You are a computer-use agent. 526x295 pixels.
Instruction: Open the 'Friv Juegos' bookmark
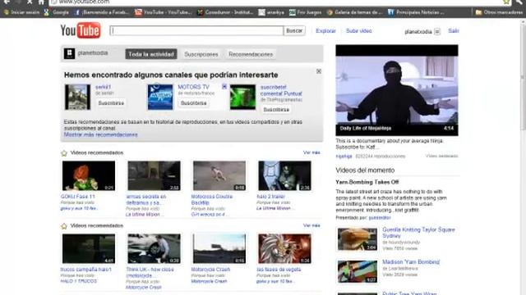(x=305, y=12)
